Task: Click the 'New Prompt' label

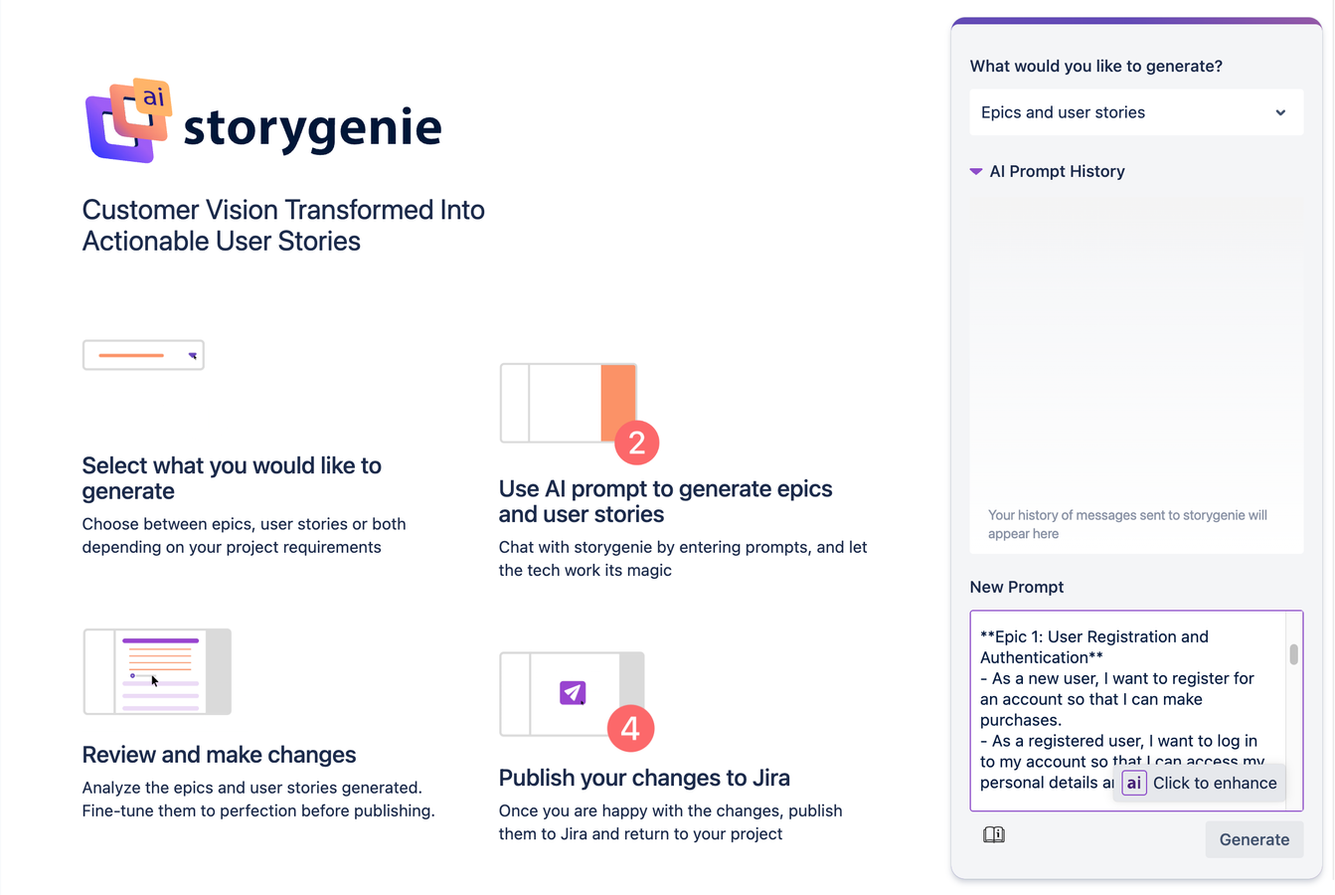Action: tap(1017, 587)
